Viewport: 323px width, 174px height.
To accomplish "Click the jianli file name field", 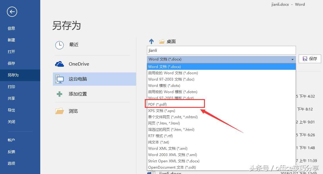I will [221, 50].
